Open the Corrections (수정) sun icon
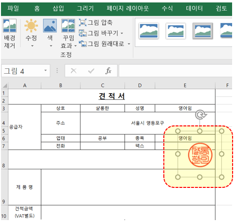The width and height of the screenshot is (236, 224). pyautogui.click(x=31, y=25)
